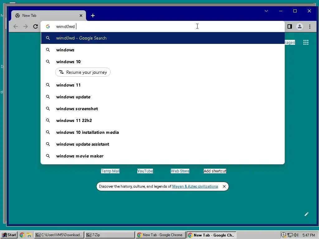319x239 pixels.
Task: Go back using the back arrow
Action: pos(16,26)
